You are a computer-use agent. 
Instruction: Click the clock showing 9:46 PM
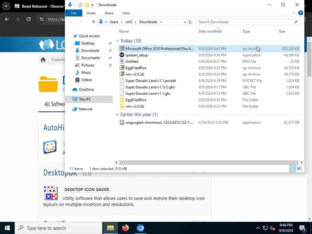286,225
